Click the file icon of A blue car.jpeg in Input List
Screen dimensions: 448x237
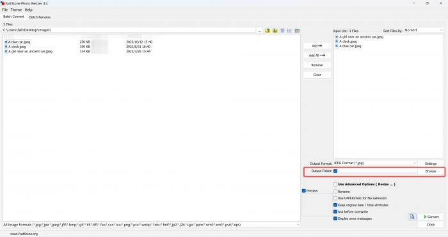[337, 46]
